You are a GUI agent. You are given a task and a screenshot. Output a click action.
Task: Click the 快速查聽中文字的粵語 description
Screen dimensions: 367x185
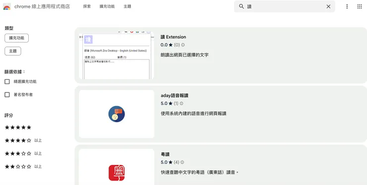coord(199,172)
